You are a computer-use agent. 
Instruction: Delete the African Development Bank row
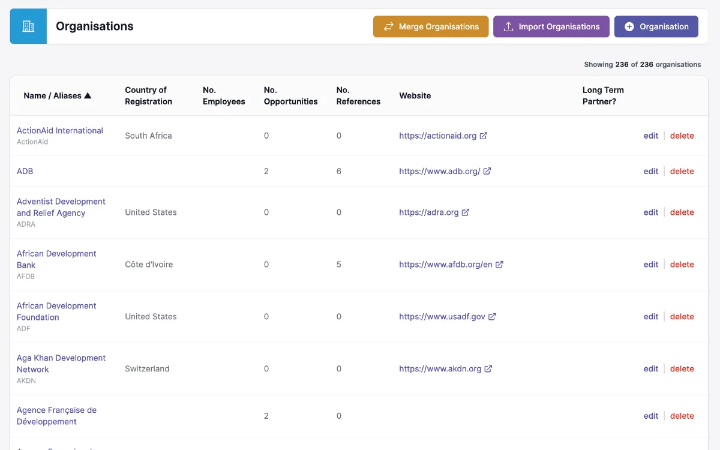tap(682, 265)
